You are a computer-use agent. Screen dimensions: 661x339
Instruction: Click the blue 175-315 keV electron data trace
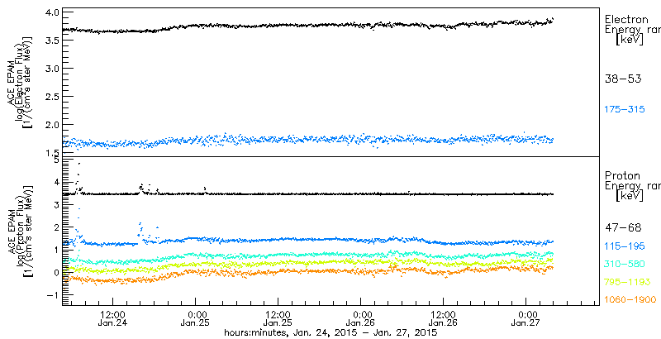pyautogui.click(x=307, y=139)
